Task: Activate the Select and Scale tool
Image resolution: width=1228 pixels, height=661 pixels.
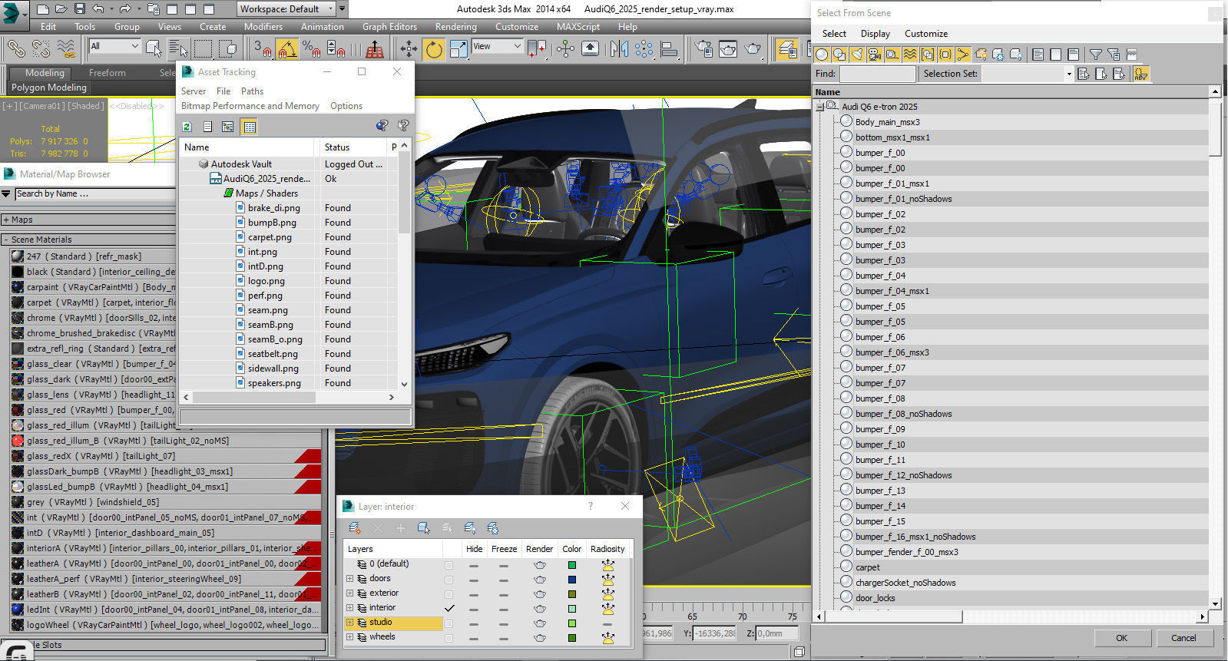Action: 458,49
